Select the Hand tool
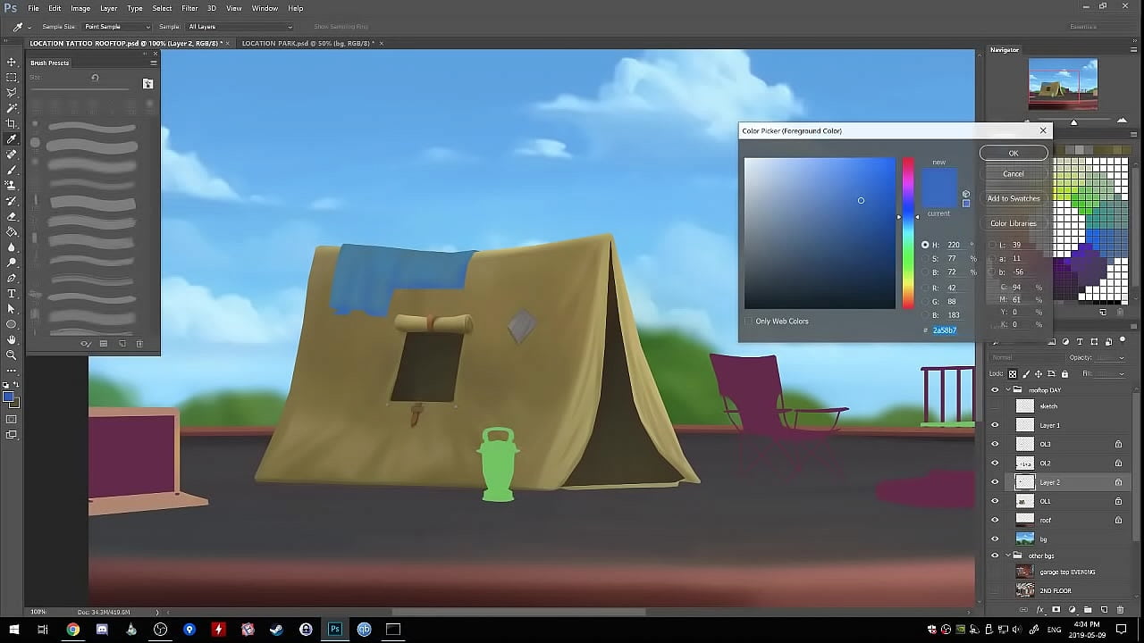 (12, 339)
